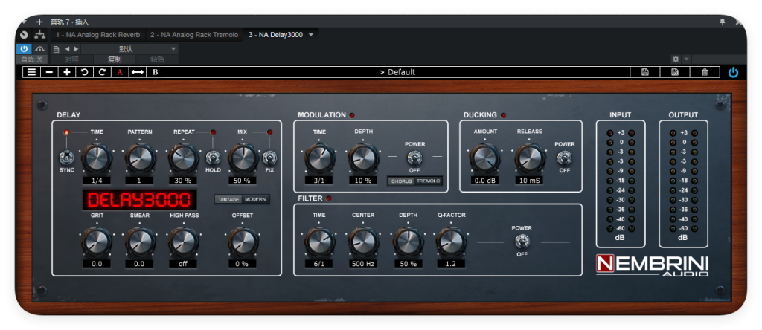
Task: Click the undo arrow icon
Action: (85, 72)
